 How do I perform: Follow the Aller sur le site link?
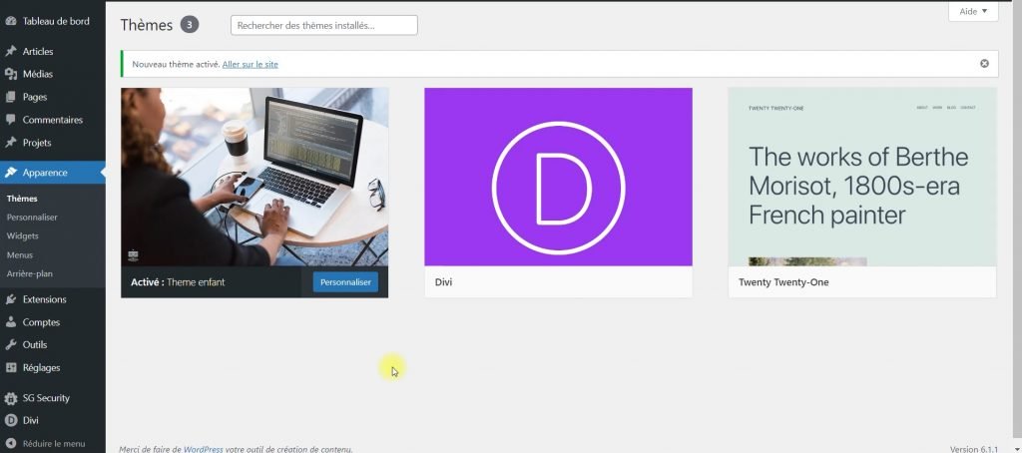click(251, 64)
